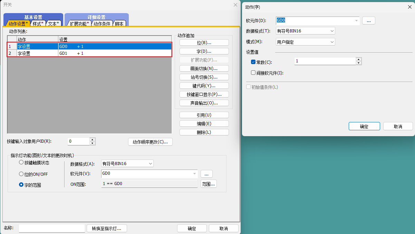Decrease 按键输入对象用户ID with down arrow

[93, 143]
